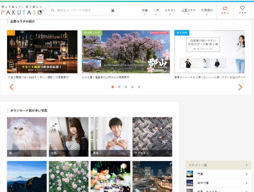Click the PAKUTASO site logo
The height and width of the screenshot is (192, 254).
point(22,10)
